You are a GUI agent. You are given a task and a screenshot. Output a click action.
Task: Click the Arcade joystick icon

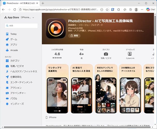click(7, 50)
